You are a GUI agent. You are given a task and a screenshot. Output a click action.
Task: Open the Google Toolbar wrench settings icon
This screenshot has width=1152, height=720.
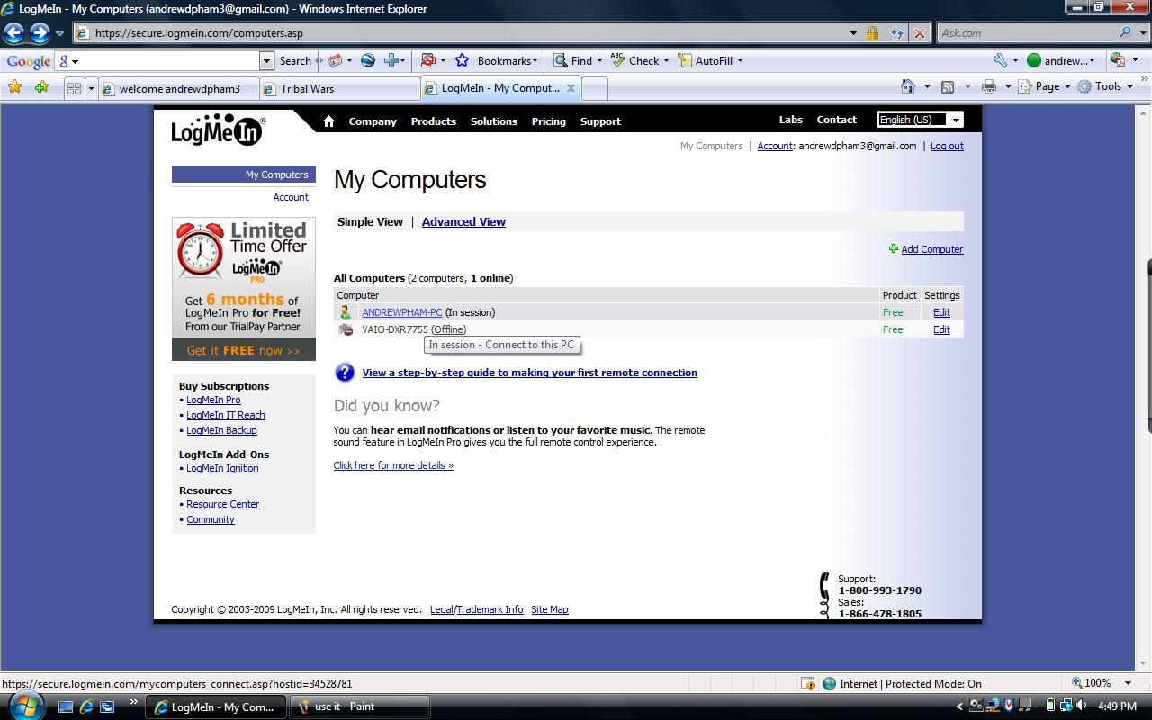(x=1001, y=60)
